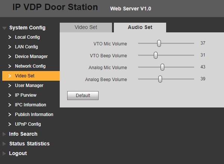
Task: Open the LAN Config page
Action: 26,47
